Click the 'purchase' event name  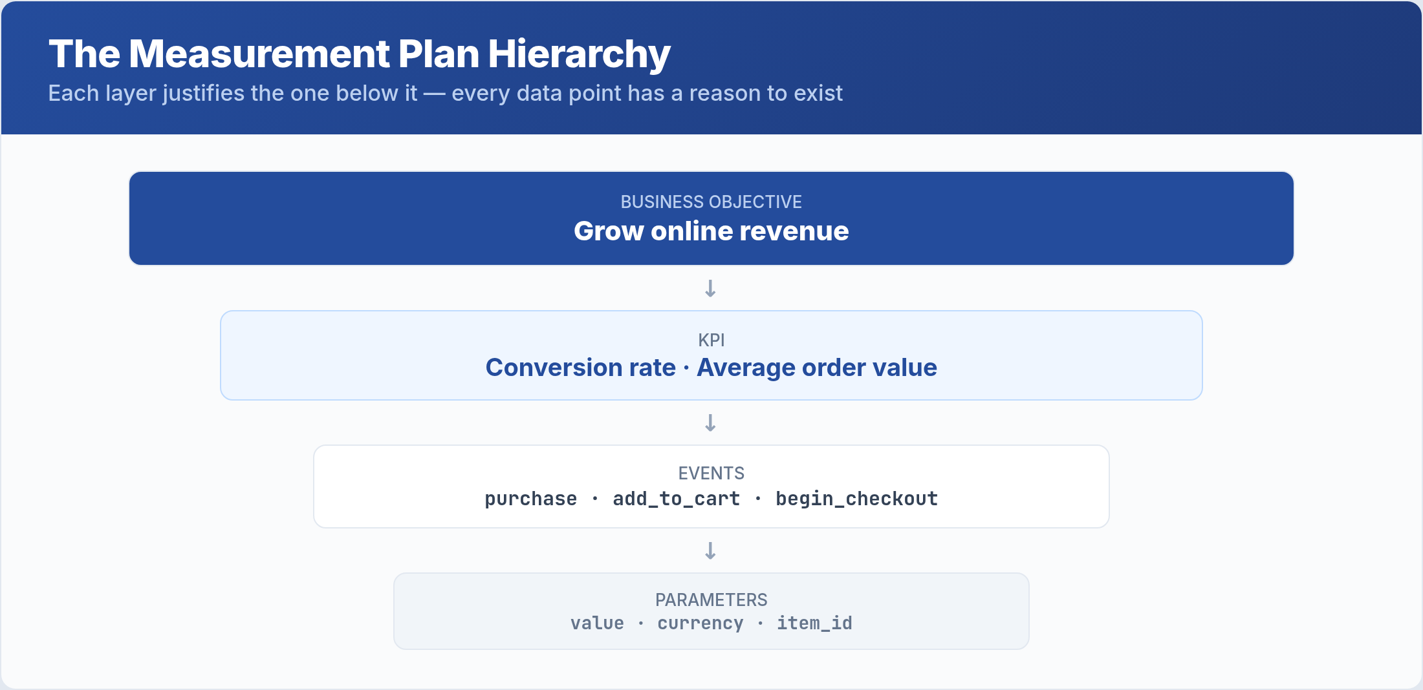531,499
